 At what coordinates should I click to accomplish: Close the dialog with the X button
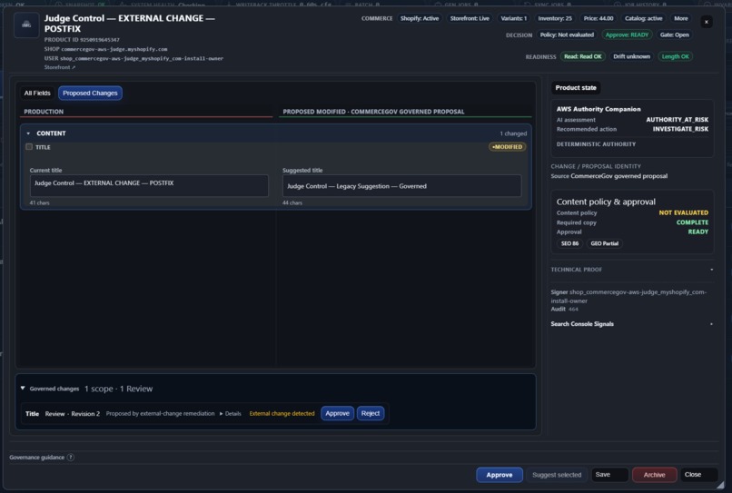pos(707,22)
